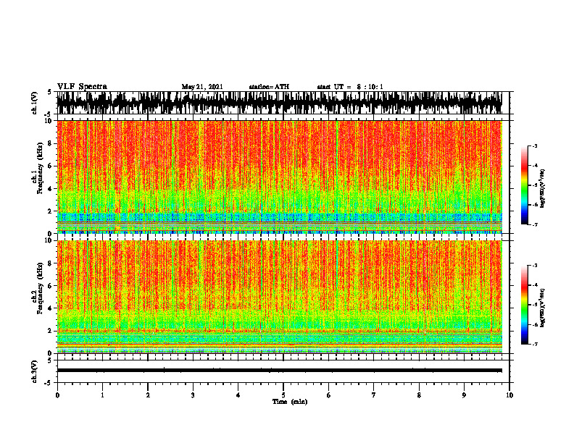574x443 pixels.
Task: Click time axis tick label "8"
Action: [x=419, y=395]
